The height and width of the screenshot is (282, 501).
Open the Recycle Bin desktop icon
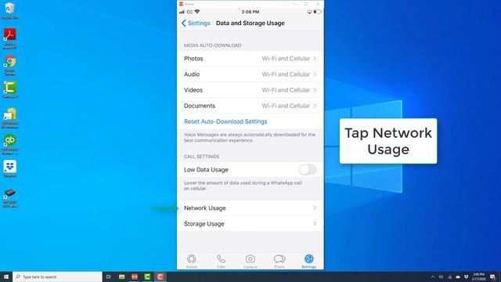tap(10, 10)
